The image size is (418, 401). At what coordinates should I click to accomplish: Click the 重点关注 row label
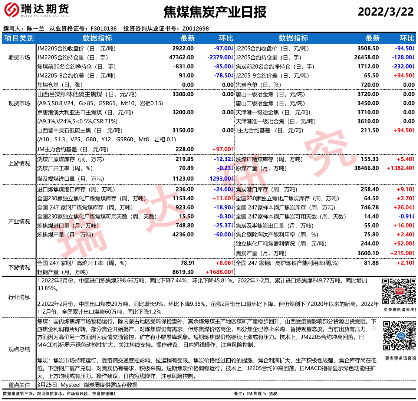(19, 385)
